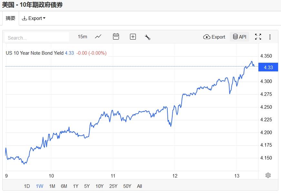Switch to the 摘要 tab
281x193 pixels.
(x=11, y=18)
